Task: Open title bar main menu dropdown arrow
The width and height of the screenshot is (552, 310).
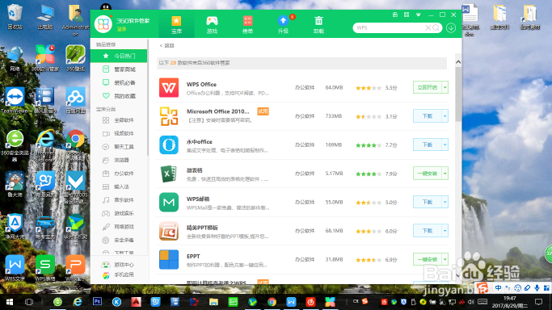Action: coord(418,15)
